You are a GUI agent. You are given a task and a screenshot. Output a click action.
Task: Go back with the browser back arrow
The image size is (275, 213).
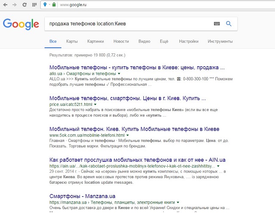pos(5,5)
